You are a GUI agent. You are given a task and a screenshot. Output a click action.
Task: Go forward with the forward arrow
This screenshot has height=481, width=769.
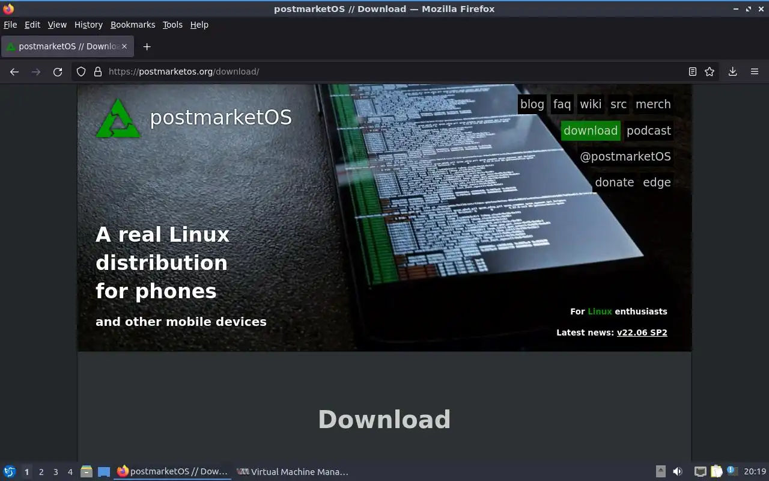[x=36, y=72]
